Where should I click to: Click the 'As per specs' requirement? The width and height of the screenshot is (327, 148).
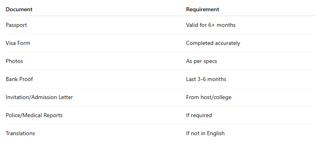(201, 61)
